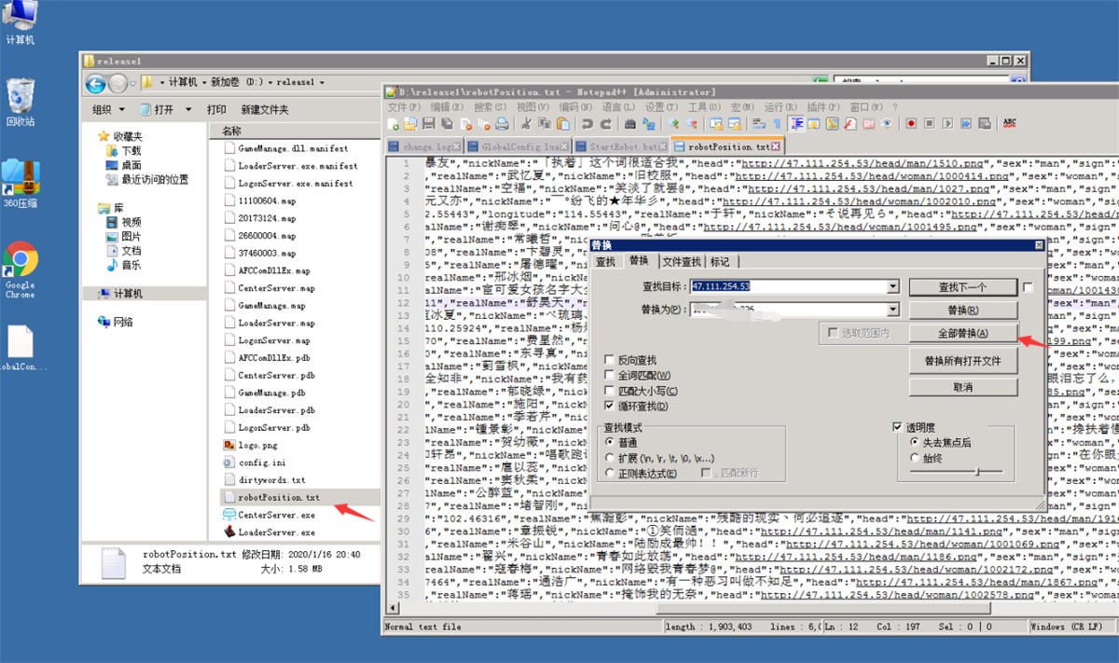Expand the 替换为 combo box dropdown
Screen dimensions: 1119x663
click(893, 310)
